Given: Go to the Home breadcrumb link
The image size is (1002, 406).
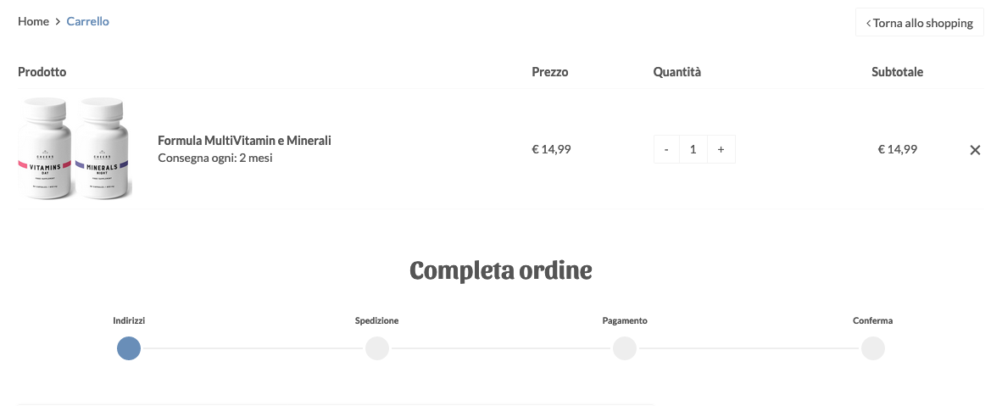Looking at the screenshot, I should (x=33, y=21).
